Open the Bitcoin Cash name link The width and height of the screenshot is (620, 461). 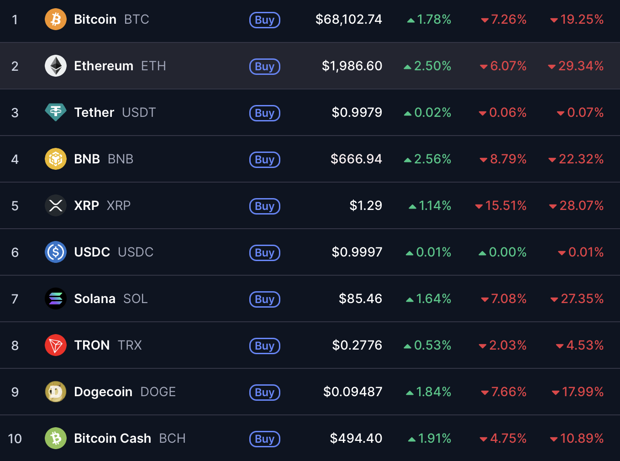click(x=112, y=439)
